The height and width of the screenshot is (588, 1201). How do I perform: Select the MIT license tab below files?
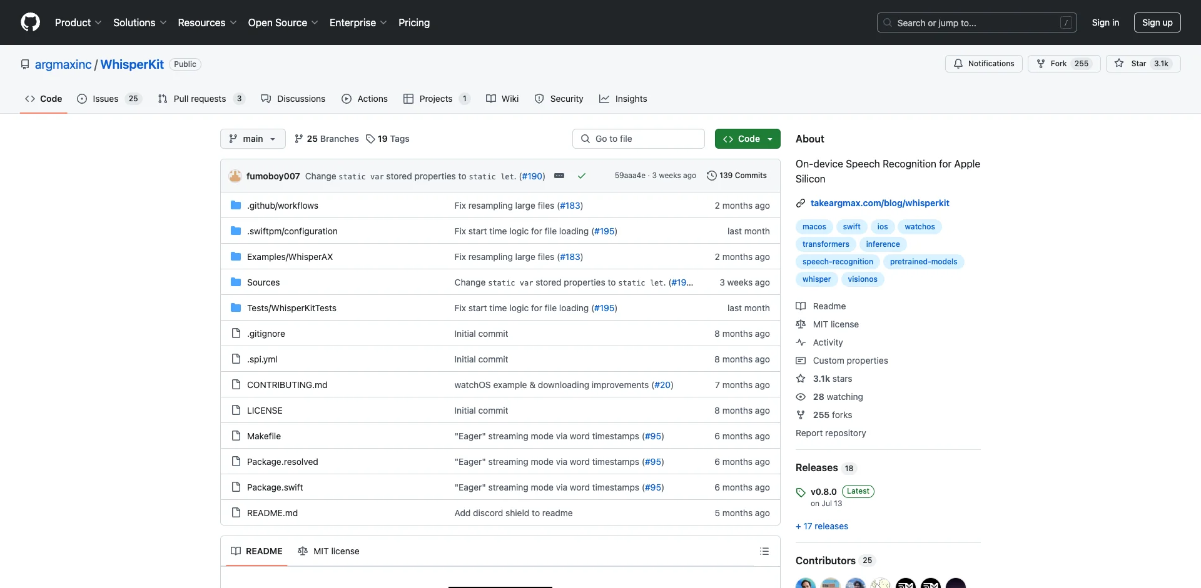click(328, 551)
